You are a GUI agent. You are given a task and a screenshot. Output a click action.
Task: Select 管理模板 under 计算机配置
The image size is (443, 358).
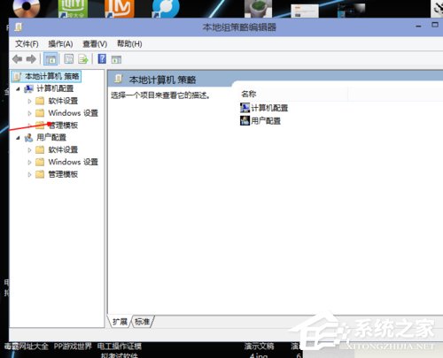tap(63, 126)
